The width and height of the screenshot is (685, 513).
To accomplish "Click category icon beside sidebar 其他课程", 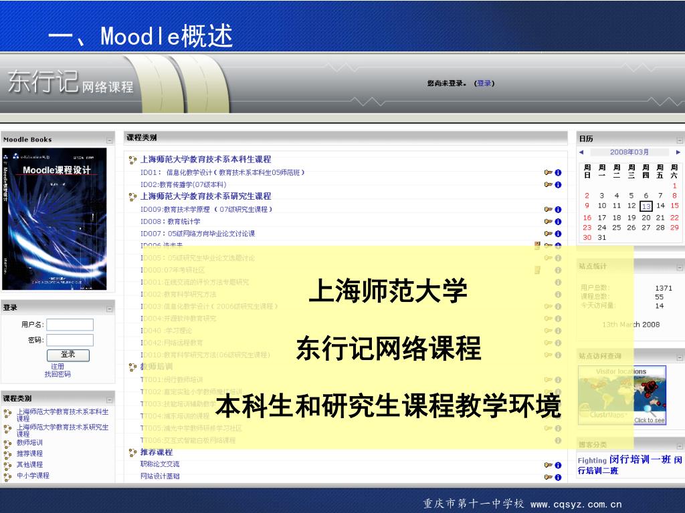I will [x=7, y=466].
